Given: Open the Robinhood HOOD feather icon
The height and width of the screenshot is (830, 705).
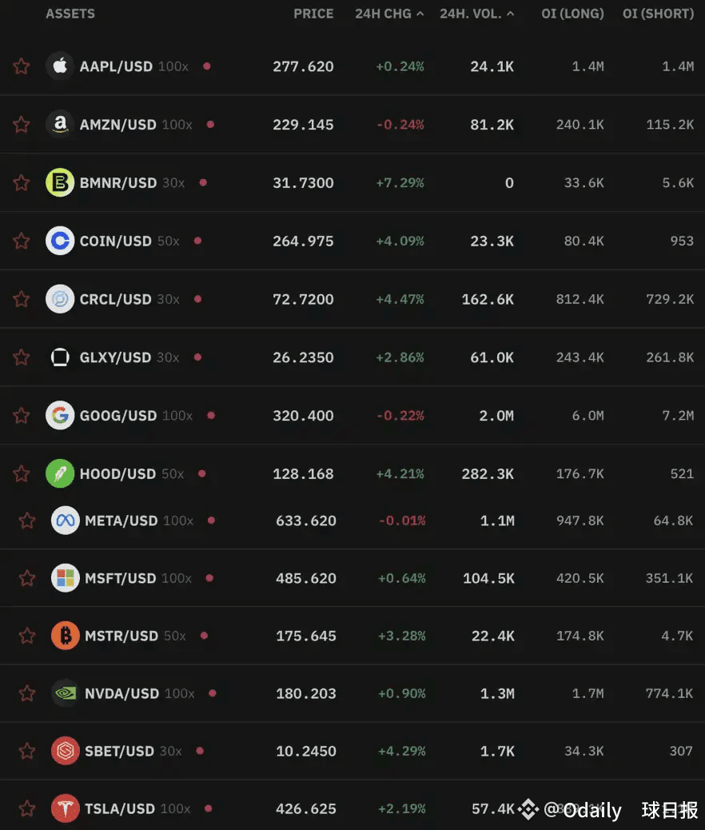Looking at the screenshot, I should [x=60, y=473].
